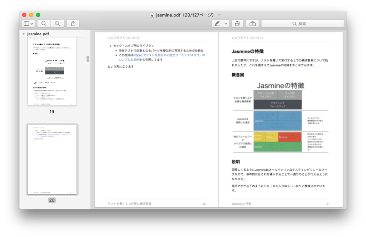
Task: Open the RSpec mock/stub explanation link
Action: tap(162, 57)
